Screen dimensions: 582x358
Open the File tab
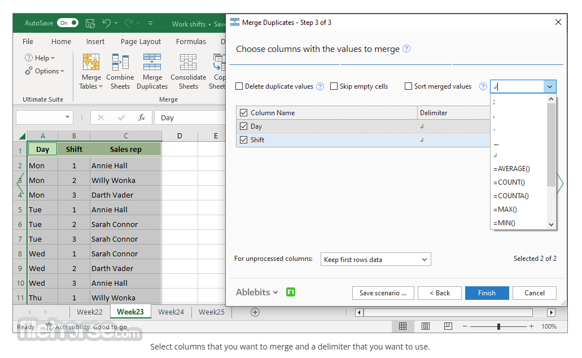coord(28,42)
